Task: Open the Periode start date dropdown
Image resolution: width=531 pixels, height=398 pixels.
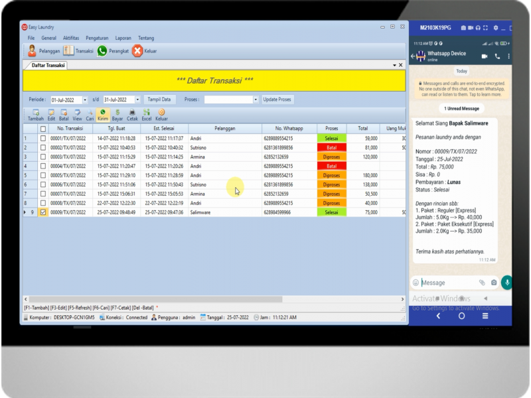Action: pyautogui.click(x=85, y=99)
